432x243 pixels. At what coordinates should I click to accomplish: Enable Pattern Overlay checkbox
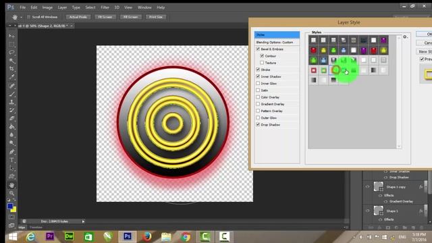(258, 111)
